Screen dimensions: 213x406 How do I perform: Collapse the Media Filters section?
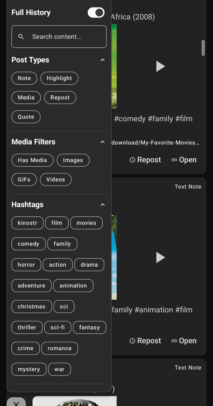tap(102, 142)
